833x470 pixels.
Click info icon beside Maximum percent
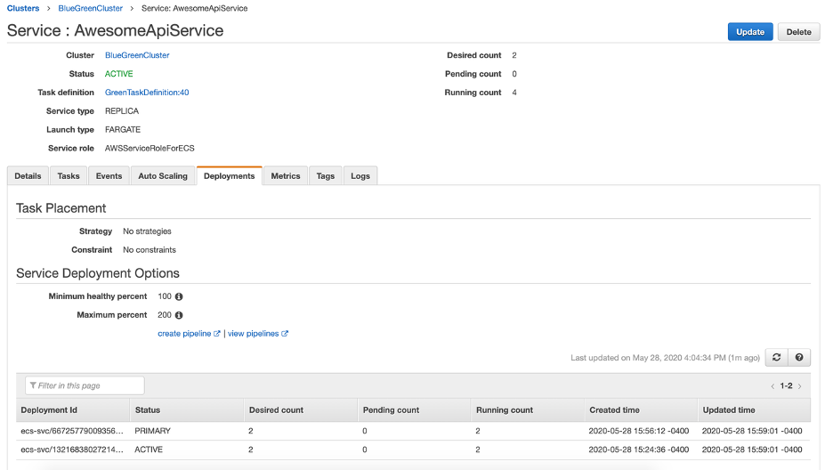(x=179, y=315)
